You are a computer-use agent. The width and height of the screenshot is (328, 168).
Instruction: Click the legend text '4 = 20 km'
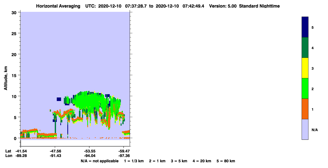click(x=202, y=161)
